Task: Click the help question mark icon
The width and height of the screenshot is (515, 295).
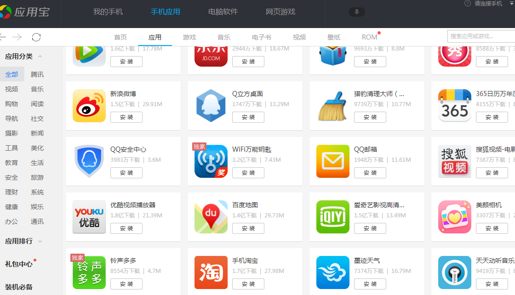Action: (x=467, y=3)
